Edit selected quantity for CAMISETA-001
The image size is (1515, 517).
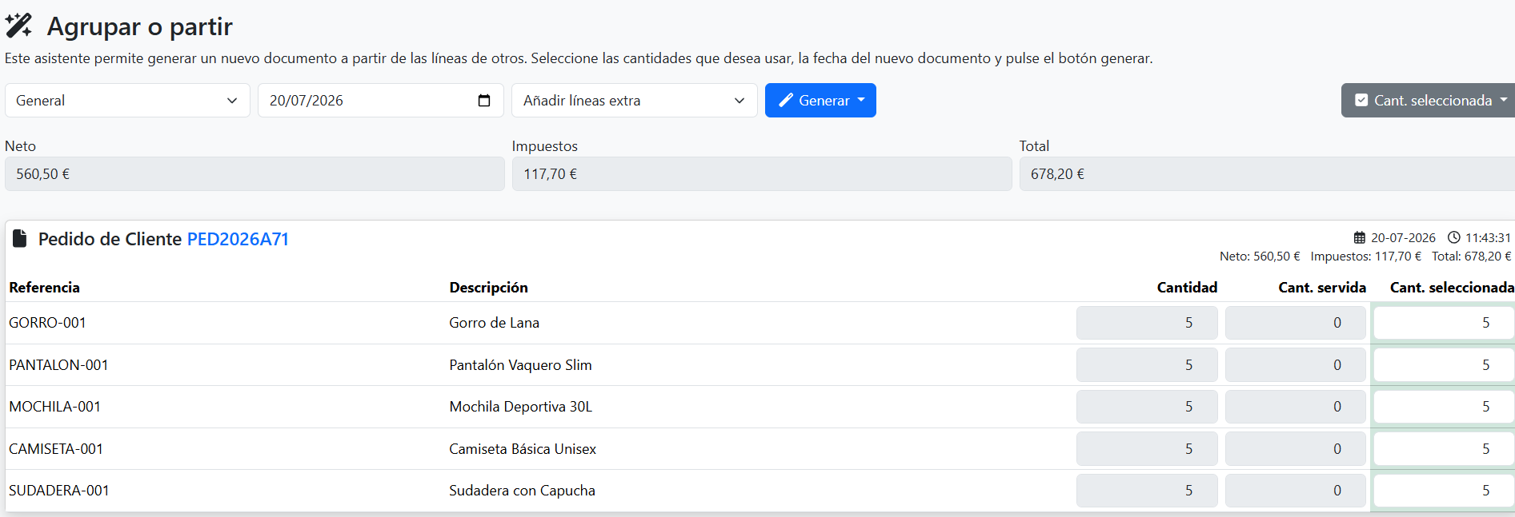pos(1444,449)
